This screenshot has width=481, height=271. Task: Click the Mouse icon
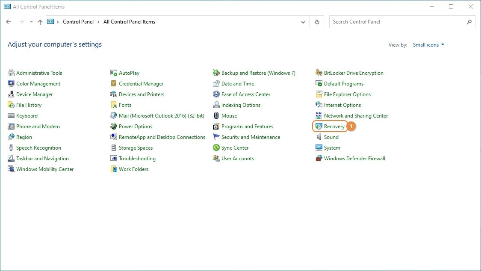216,116
